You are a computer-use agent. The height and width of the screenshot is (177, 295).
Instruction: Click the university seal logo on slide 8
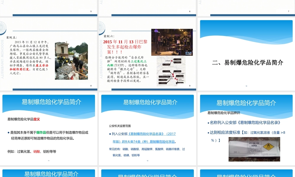coord(3,28)
